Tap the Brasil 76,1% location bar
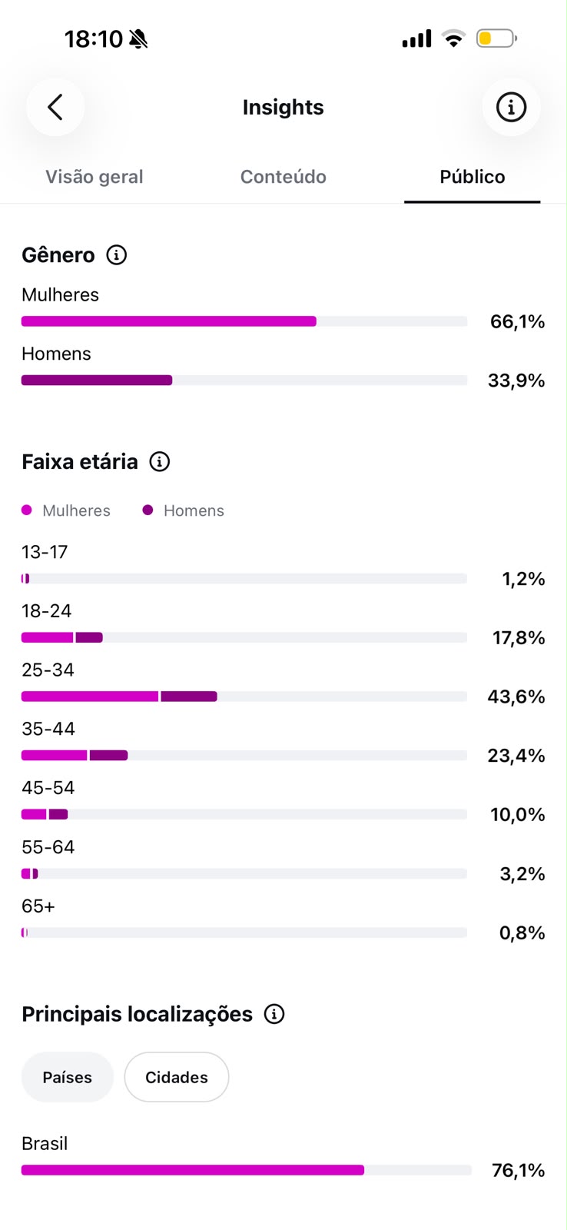 [247, 1170]
